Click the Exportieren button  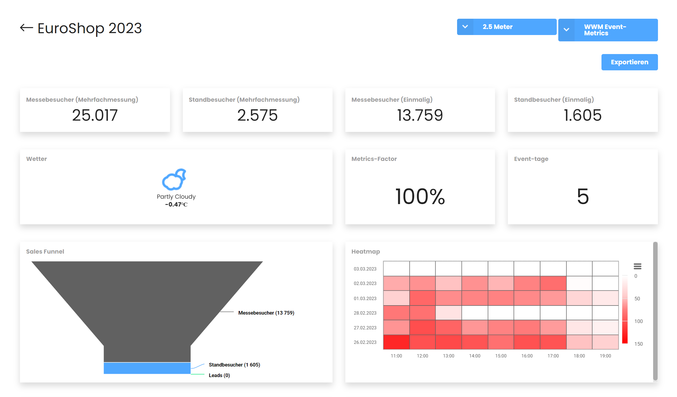tap(629, 62)
